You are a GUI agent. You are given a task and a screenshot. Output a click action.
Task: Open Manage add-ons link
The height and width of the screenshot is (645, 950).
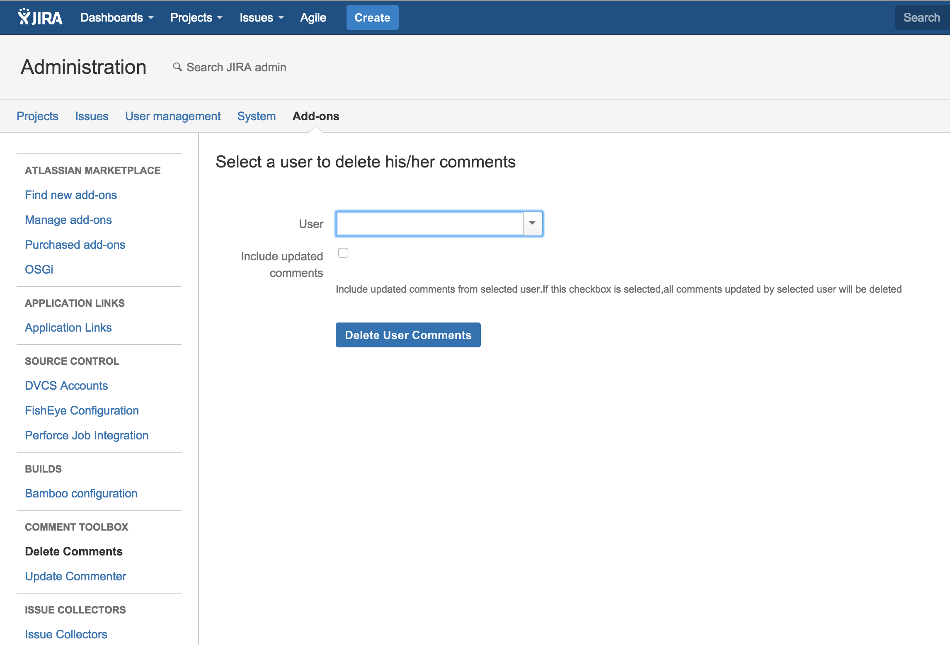pos(68,220)
